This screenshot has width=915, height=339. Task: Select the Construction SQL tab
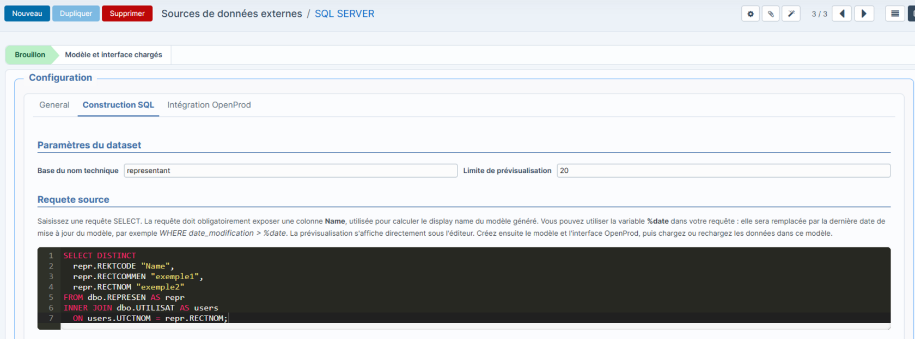click(x=118, y=105)
